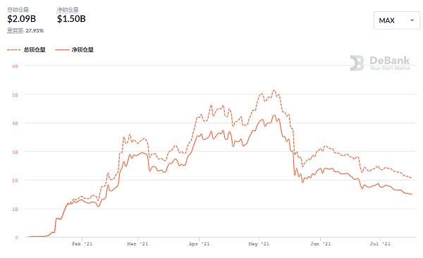Click the DeBank logo icon

tap(357, 63)
